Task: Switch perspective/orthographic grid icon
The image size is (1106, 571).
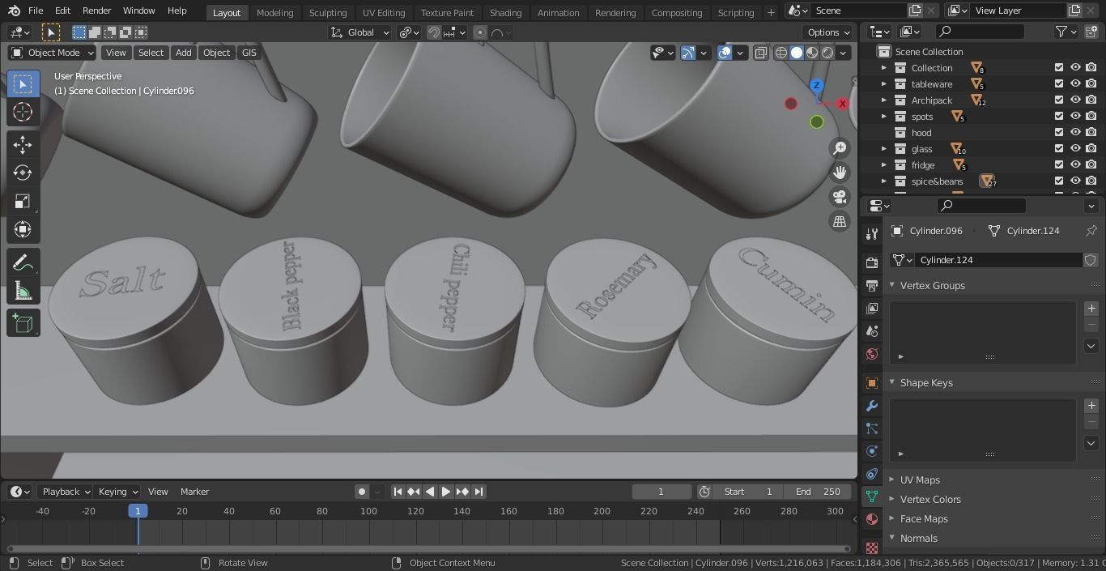Action: [840, 221]
